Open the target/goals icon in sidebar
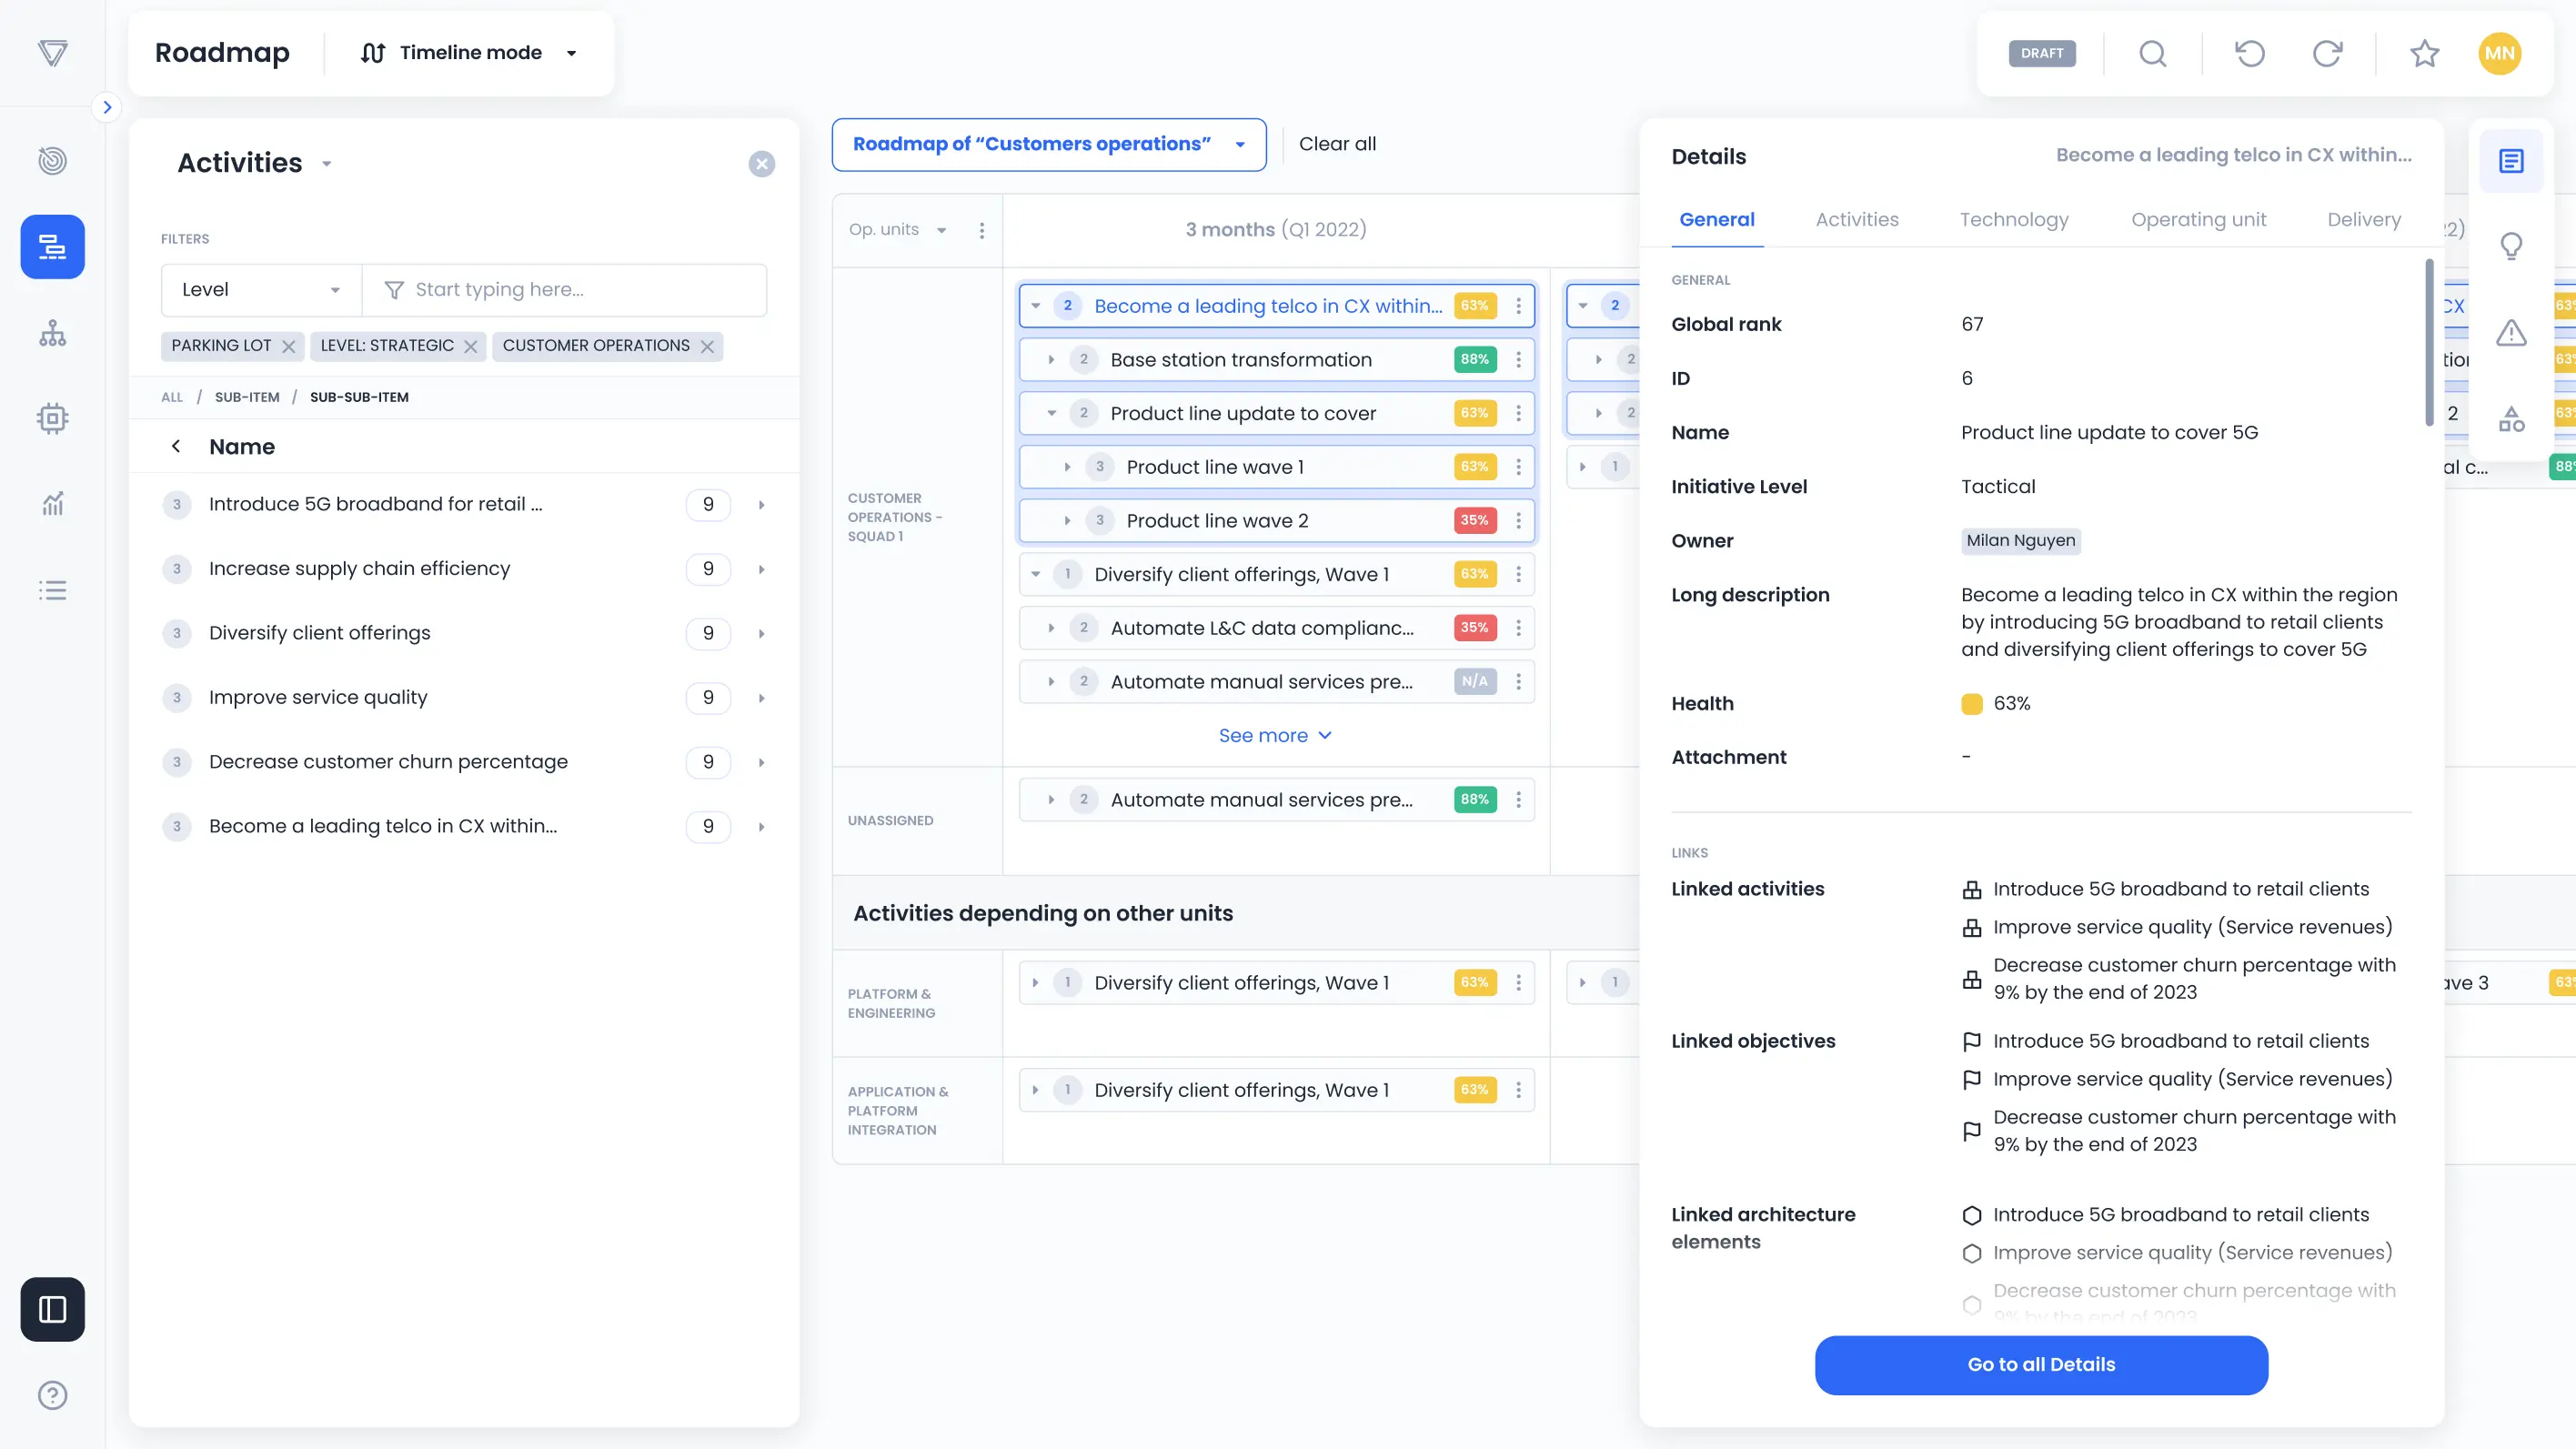2576x1449 pixels. (52, 161)
